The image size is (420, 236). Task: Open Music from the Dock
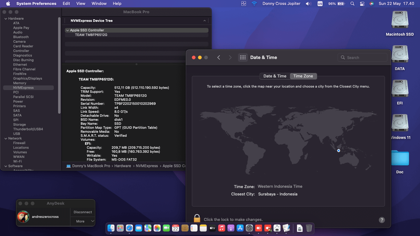pos(222,228)
